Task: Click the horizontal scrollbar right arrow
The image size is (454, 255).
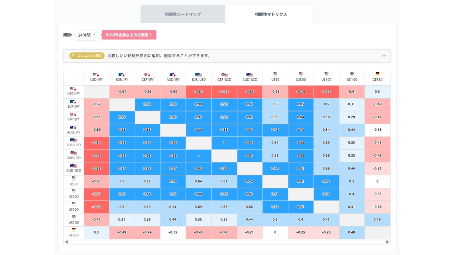Action: click(x=387, y=242)
